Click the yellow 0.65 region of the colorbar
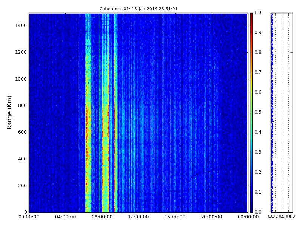302x226 pixels. click(251, 82)
